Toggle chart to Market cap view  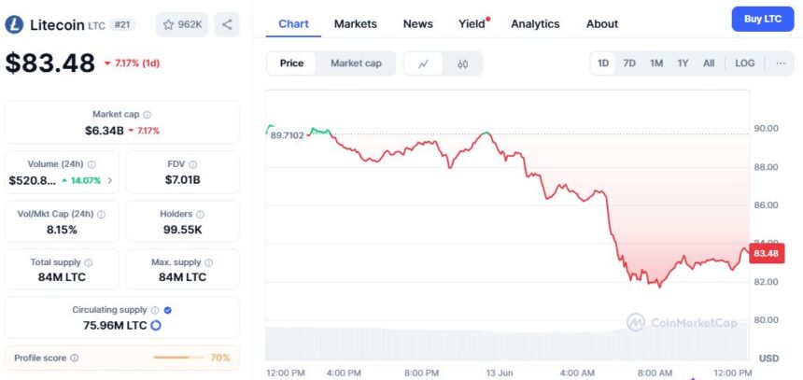pyautogui.click(x=356, y=63)
